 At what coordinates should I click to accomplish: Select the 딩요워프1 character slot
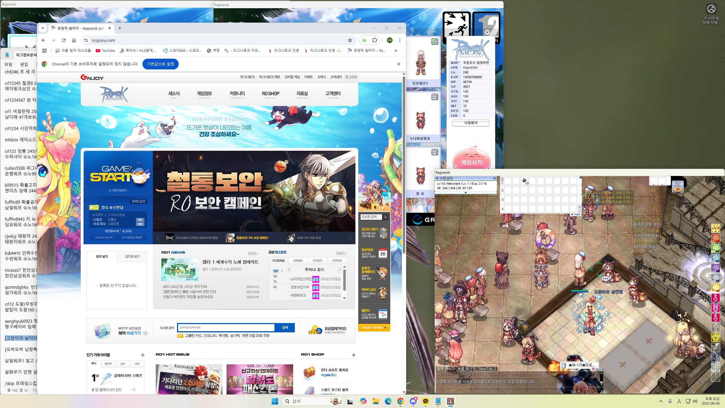[x=423, y=62]
